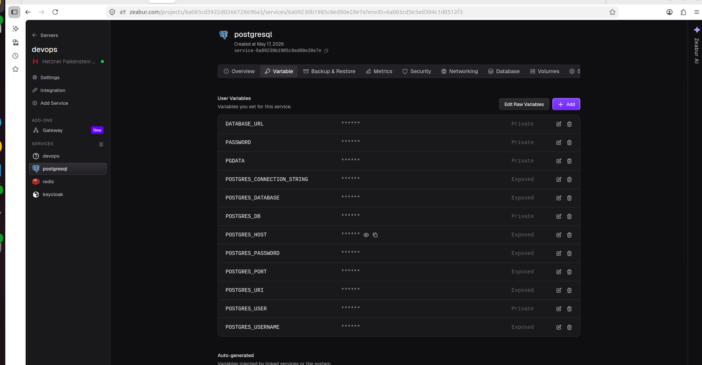Delete the POSTGRES_PORT variable

coord(569,272)
